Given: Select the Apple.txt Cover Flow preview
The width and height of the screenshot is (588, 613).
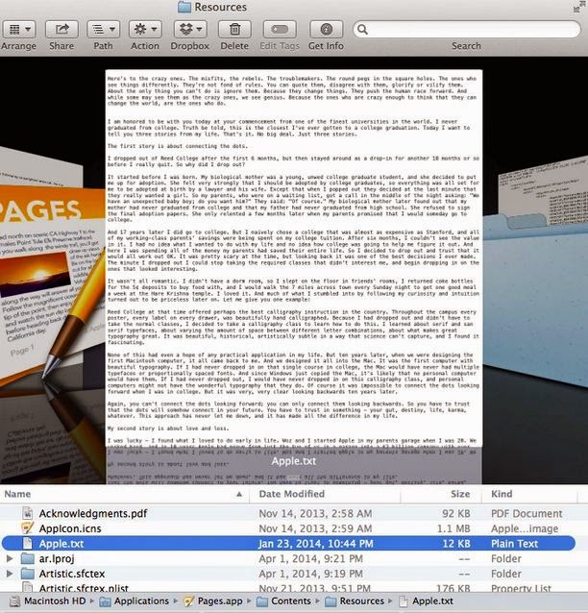Looking at the screenshot, I should tap(294, 258).
